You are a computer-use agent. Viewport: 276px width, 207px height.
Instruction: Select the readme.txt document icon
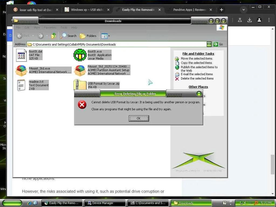pyautogui.click(x=21, y=85)
